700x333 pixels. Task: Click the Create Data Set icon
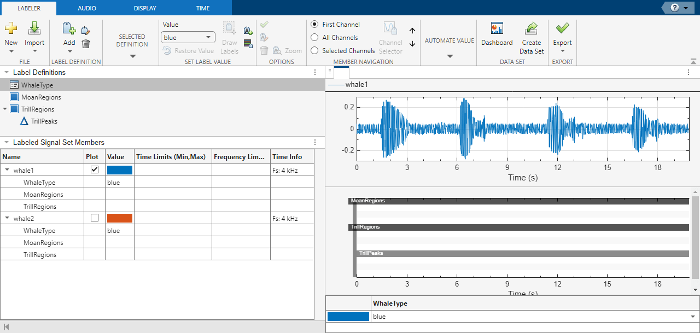point(531,29)
